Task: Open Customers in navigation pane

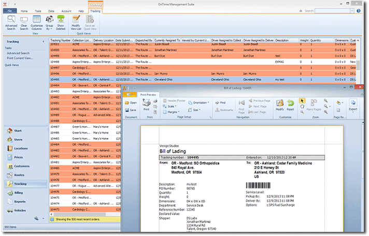Action: pos(26,166)
